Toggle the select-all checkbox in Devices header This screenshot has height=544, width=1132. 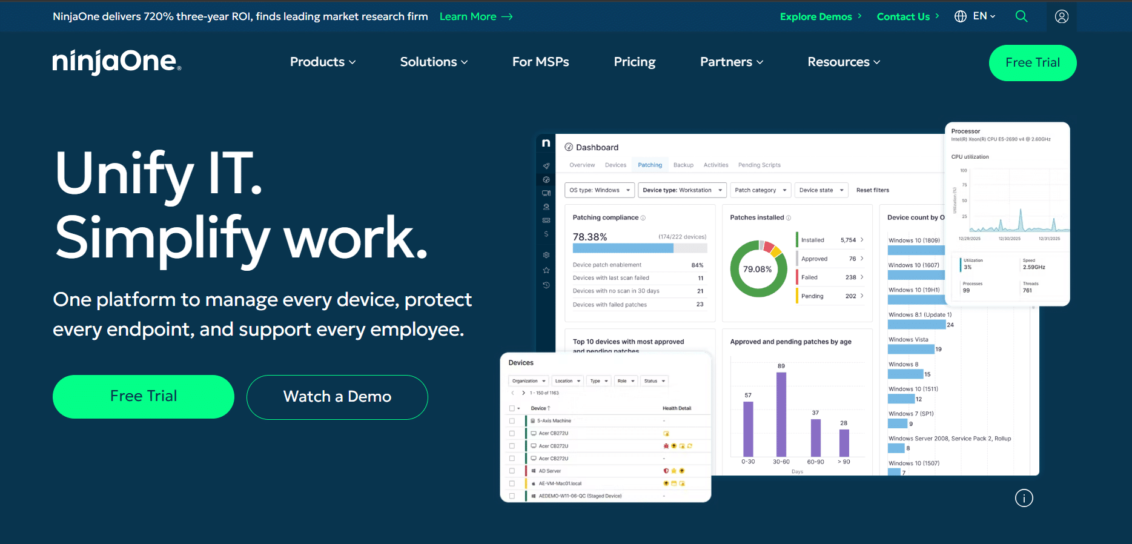[x=512, y=408]
